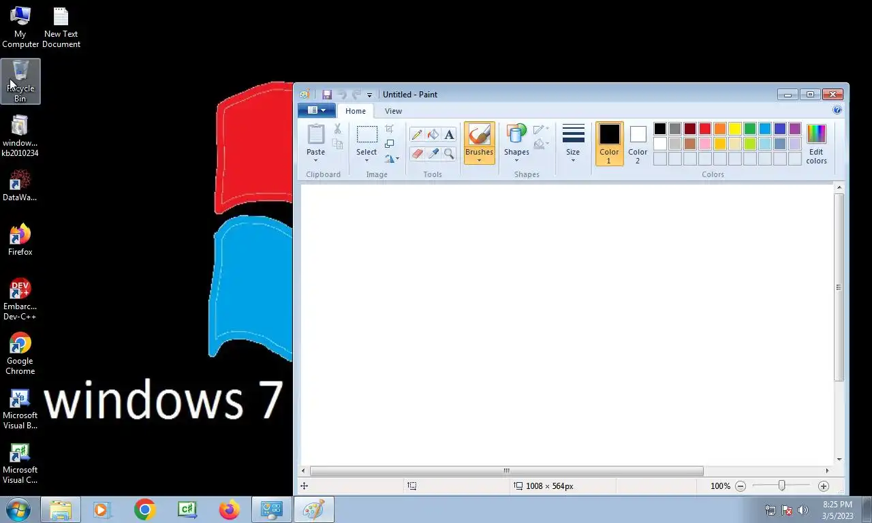The width and height of the screenshot is (872, 523).
Task: Open Paint Help question mark icon
Action: (837, 110)
